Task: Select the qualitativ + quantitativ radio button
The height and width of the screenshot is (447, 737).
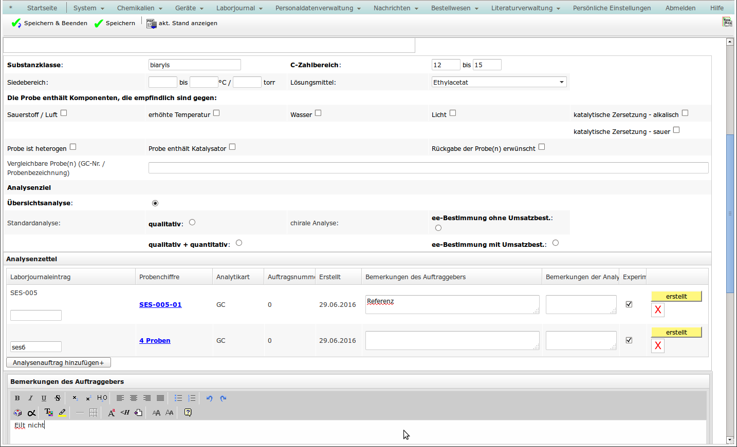Action: tap(239, 243)
